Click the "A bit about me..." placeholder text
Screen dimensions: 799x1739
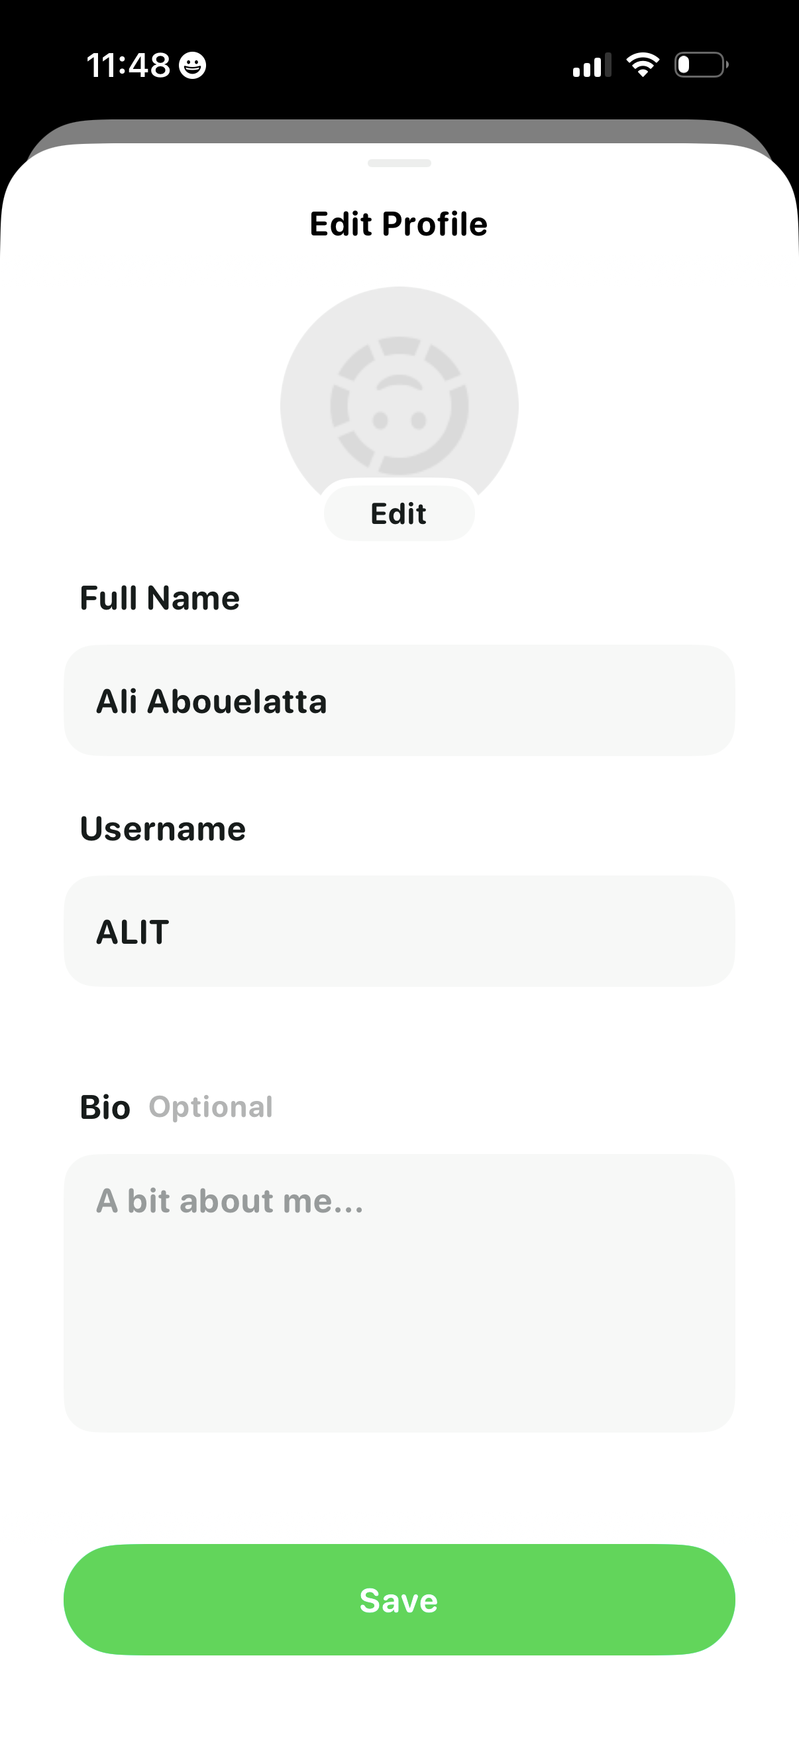coord(230,1202)
